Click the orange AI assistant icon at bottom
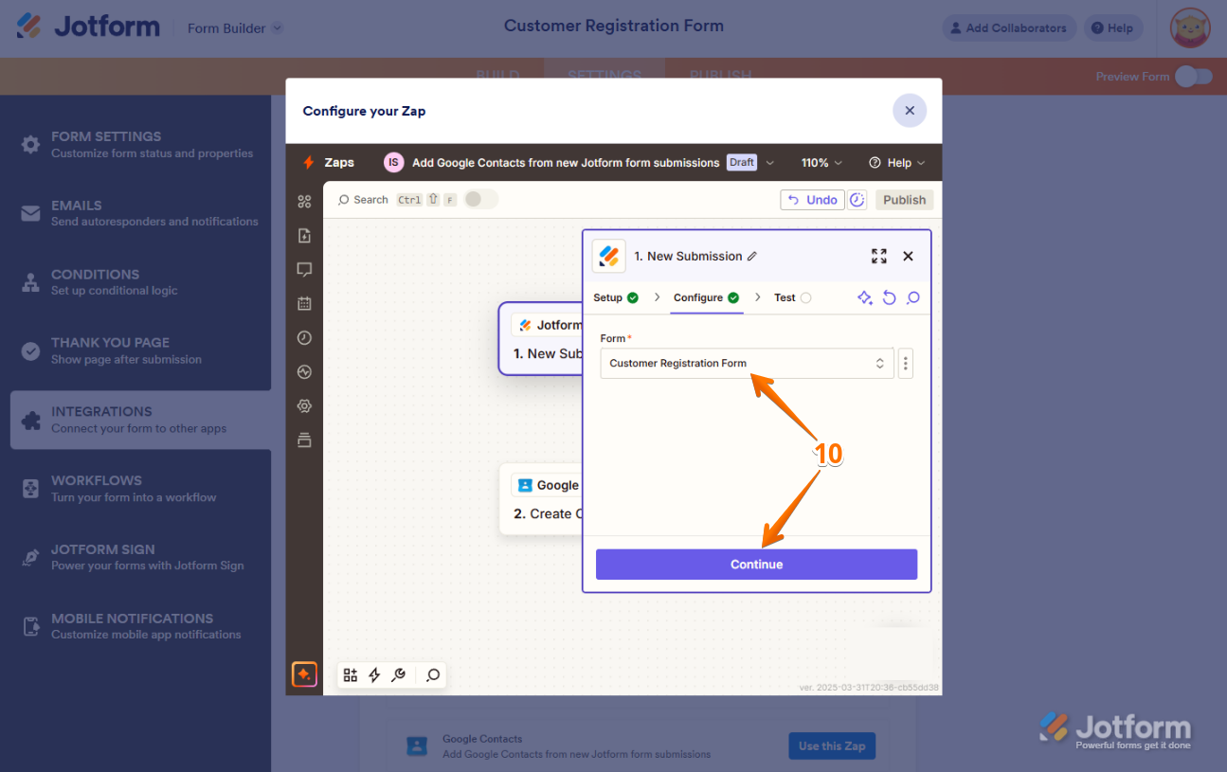The width and height of the screenshot is (1227, 772). point(304,674)
